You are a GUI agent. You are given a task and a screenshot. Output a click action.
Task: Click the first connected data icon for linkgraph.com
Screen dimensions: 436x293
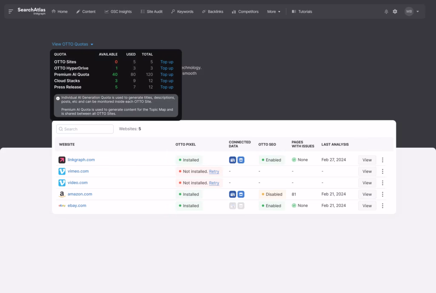[x=232, y=160]
